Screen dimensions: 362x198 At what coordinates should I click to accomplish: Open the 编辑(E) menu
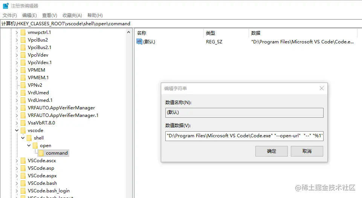[29, 15]
